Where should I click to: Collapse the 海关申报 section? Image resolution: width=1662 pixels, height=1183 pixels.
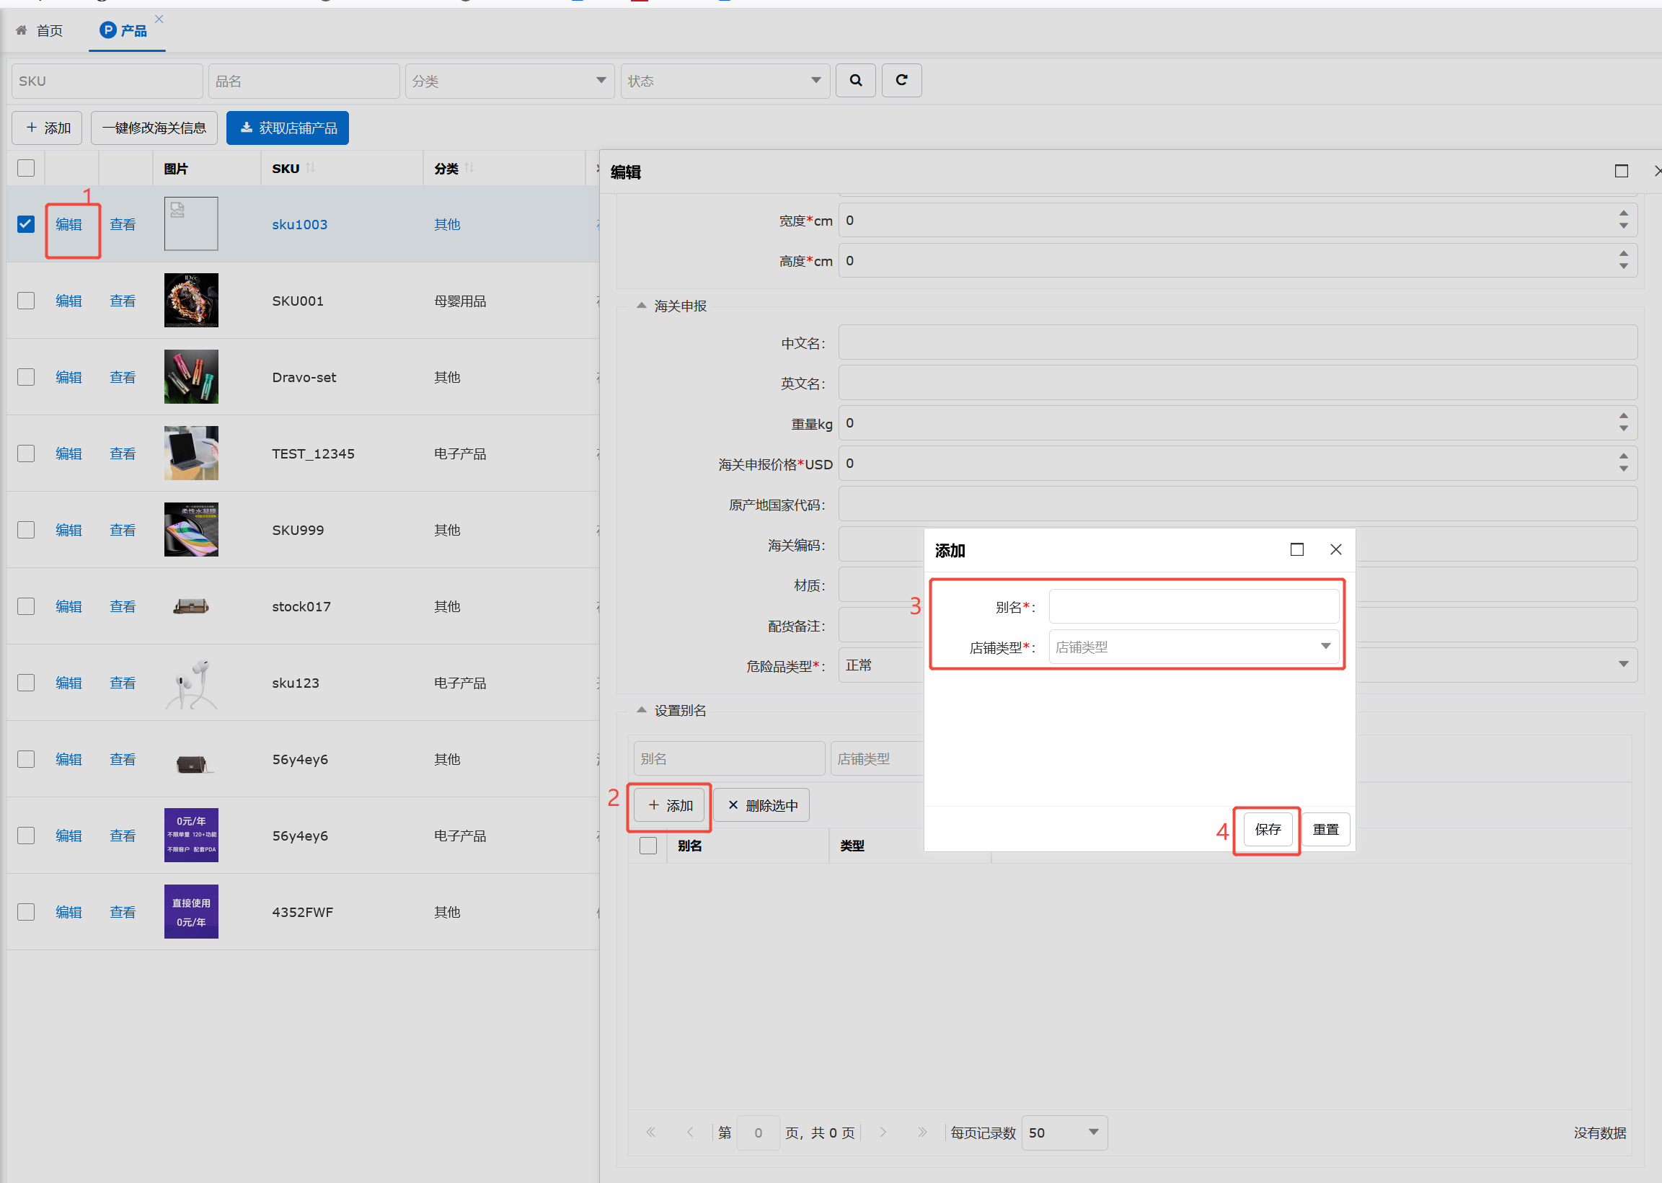coord(641,306)
